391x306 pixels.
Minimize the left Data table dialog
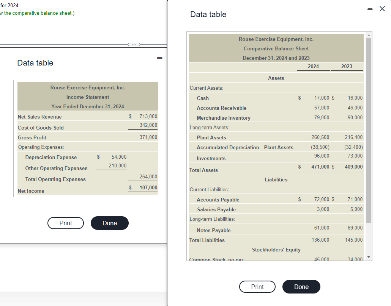click(x=159, y=58)
